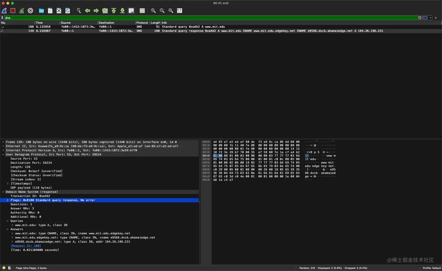Image resolution: width=442 pixels, height=271 pixels.
Task: Open the recent display filters dropdown
Action: [430, 18]
